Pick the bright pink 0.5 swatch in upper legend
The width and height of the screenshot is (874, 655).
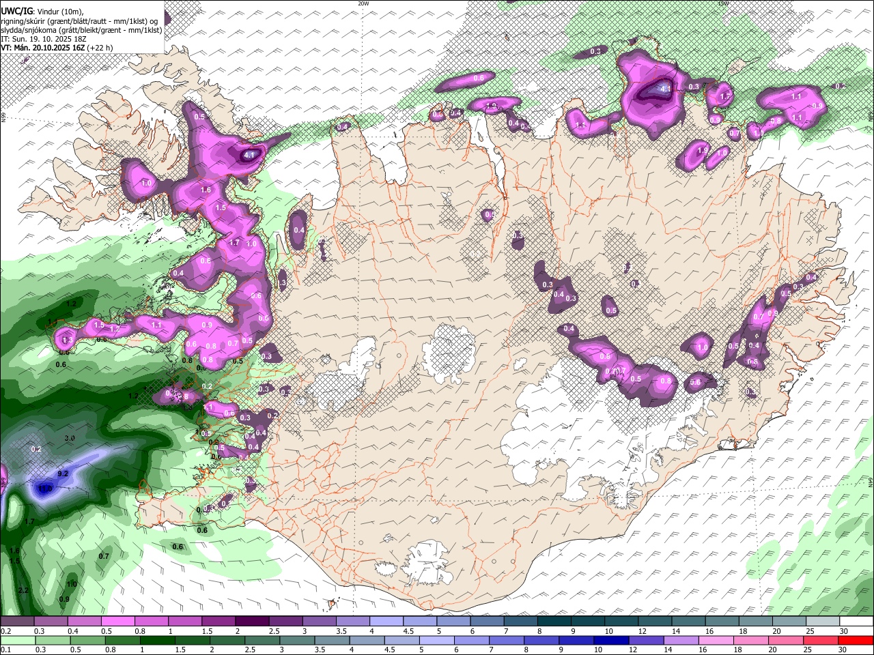pyautogui.click(x=117, y=622)
